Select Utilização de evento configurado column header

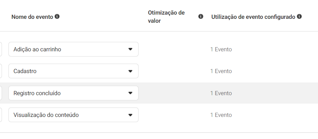click(x=253, y=17)
